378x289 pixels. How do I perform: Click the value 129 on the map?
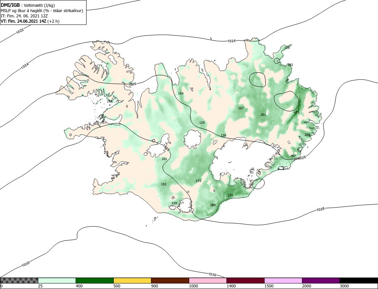[x=202, y=123]
